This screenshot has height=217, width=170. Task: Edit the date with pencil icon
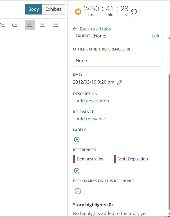click(x=119, y=82)
